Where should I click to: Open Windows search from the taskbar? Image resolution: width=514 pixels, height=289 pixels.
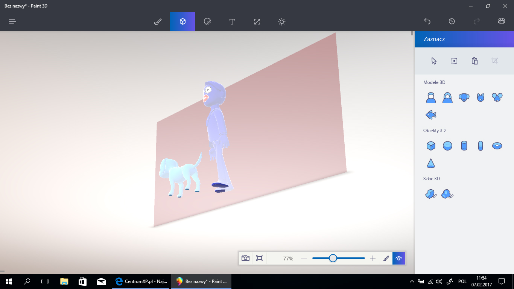[x=27, y=281]
